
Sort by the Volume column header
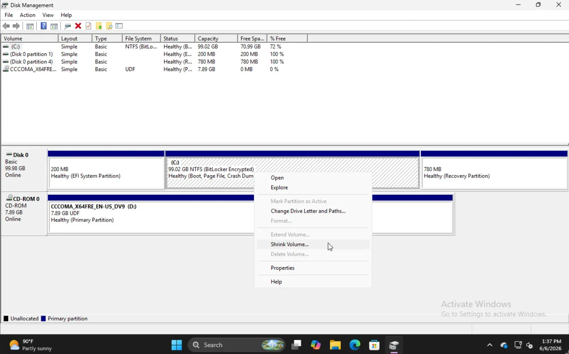pos(30,38)
